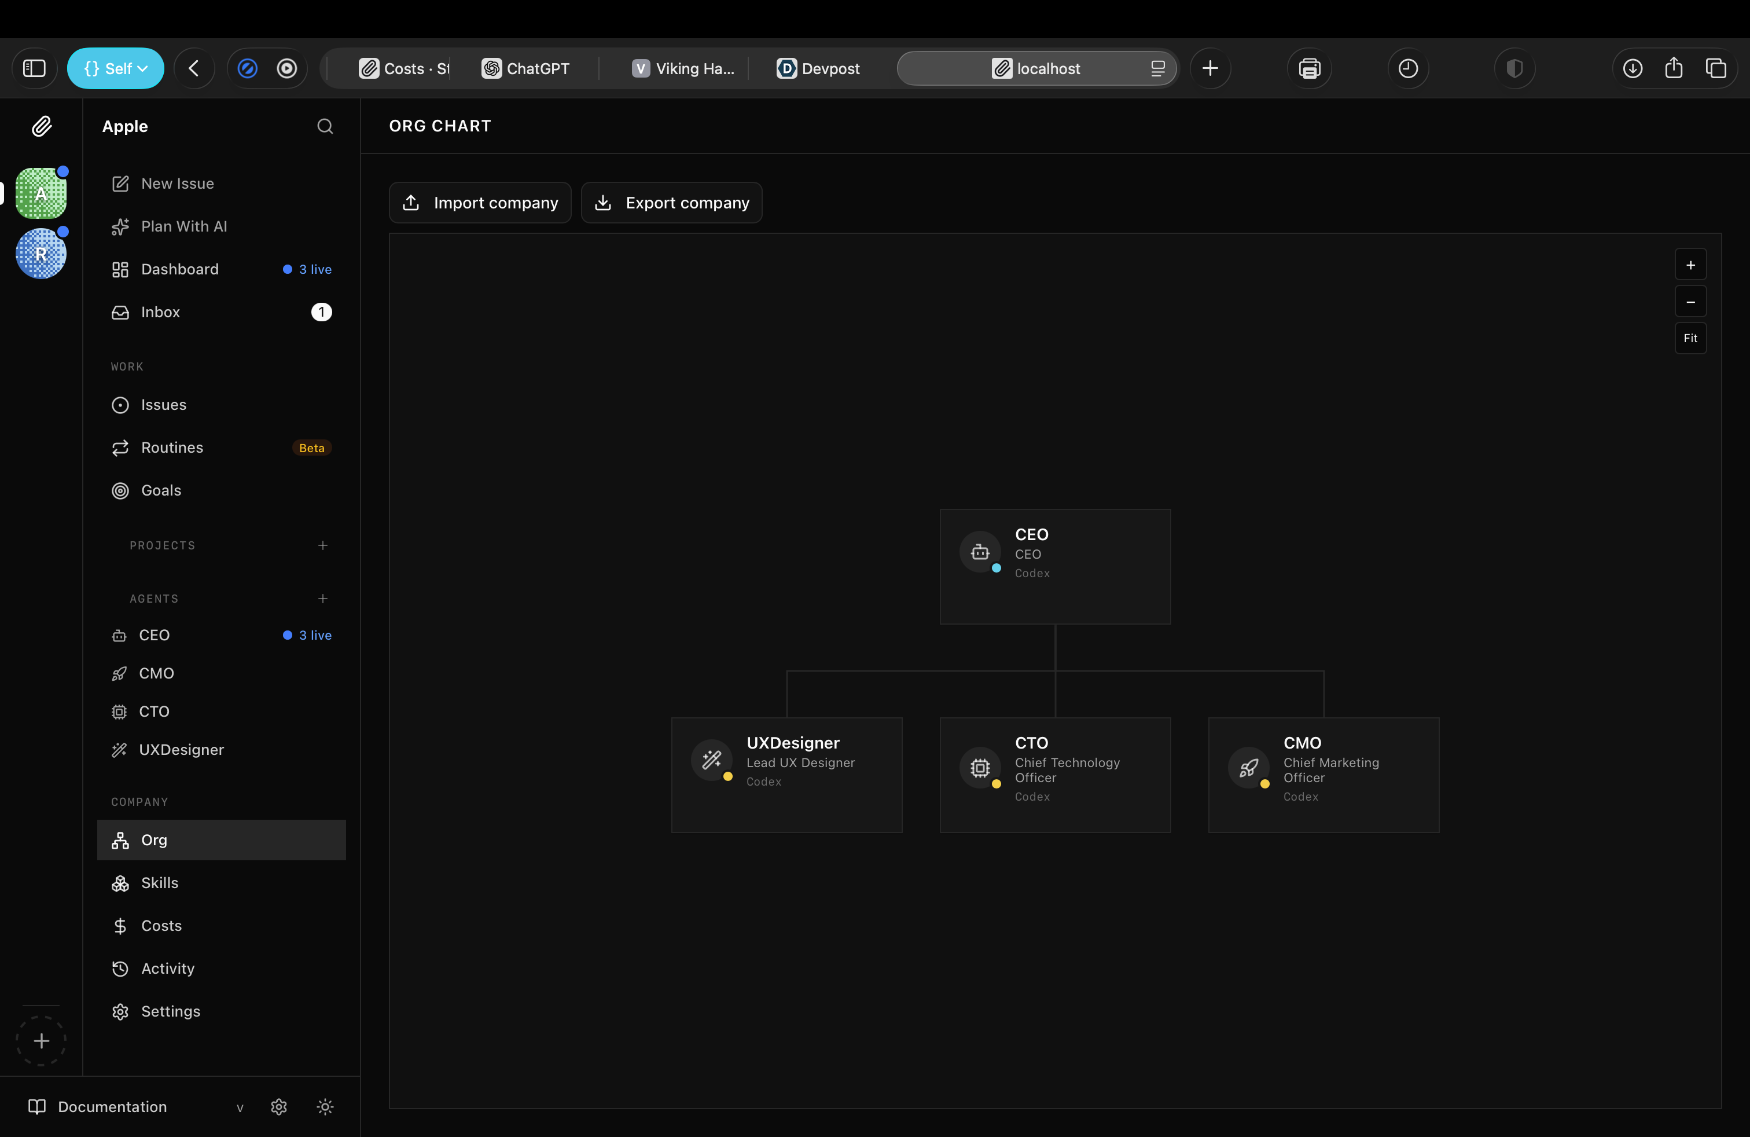Screen dimensions: 1750x1137
Task: Toggle light/dark theme sun icon
Action: point(325,1106)
